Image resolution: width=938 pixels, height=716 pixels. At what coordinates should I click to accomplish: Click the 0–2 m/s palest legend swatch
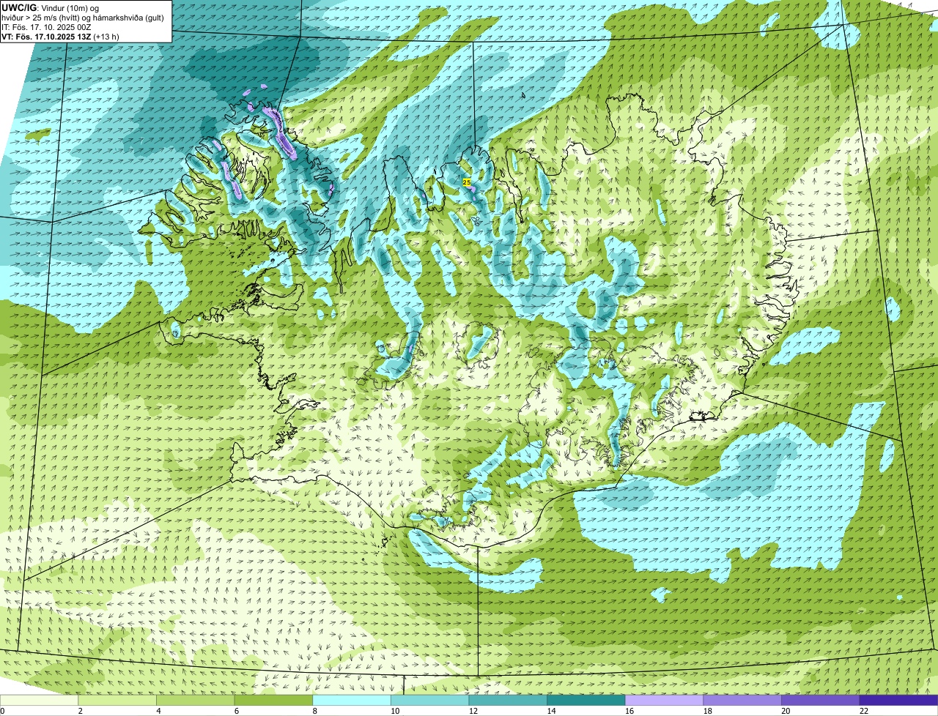[x=39, y=701]
